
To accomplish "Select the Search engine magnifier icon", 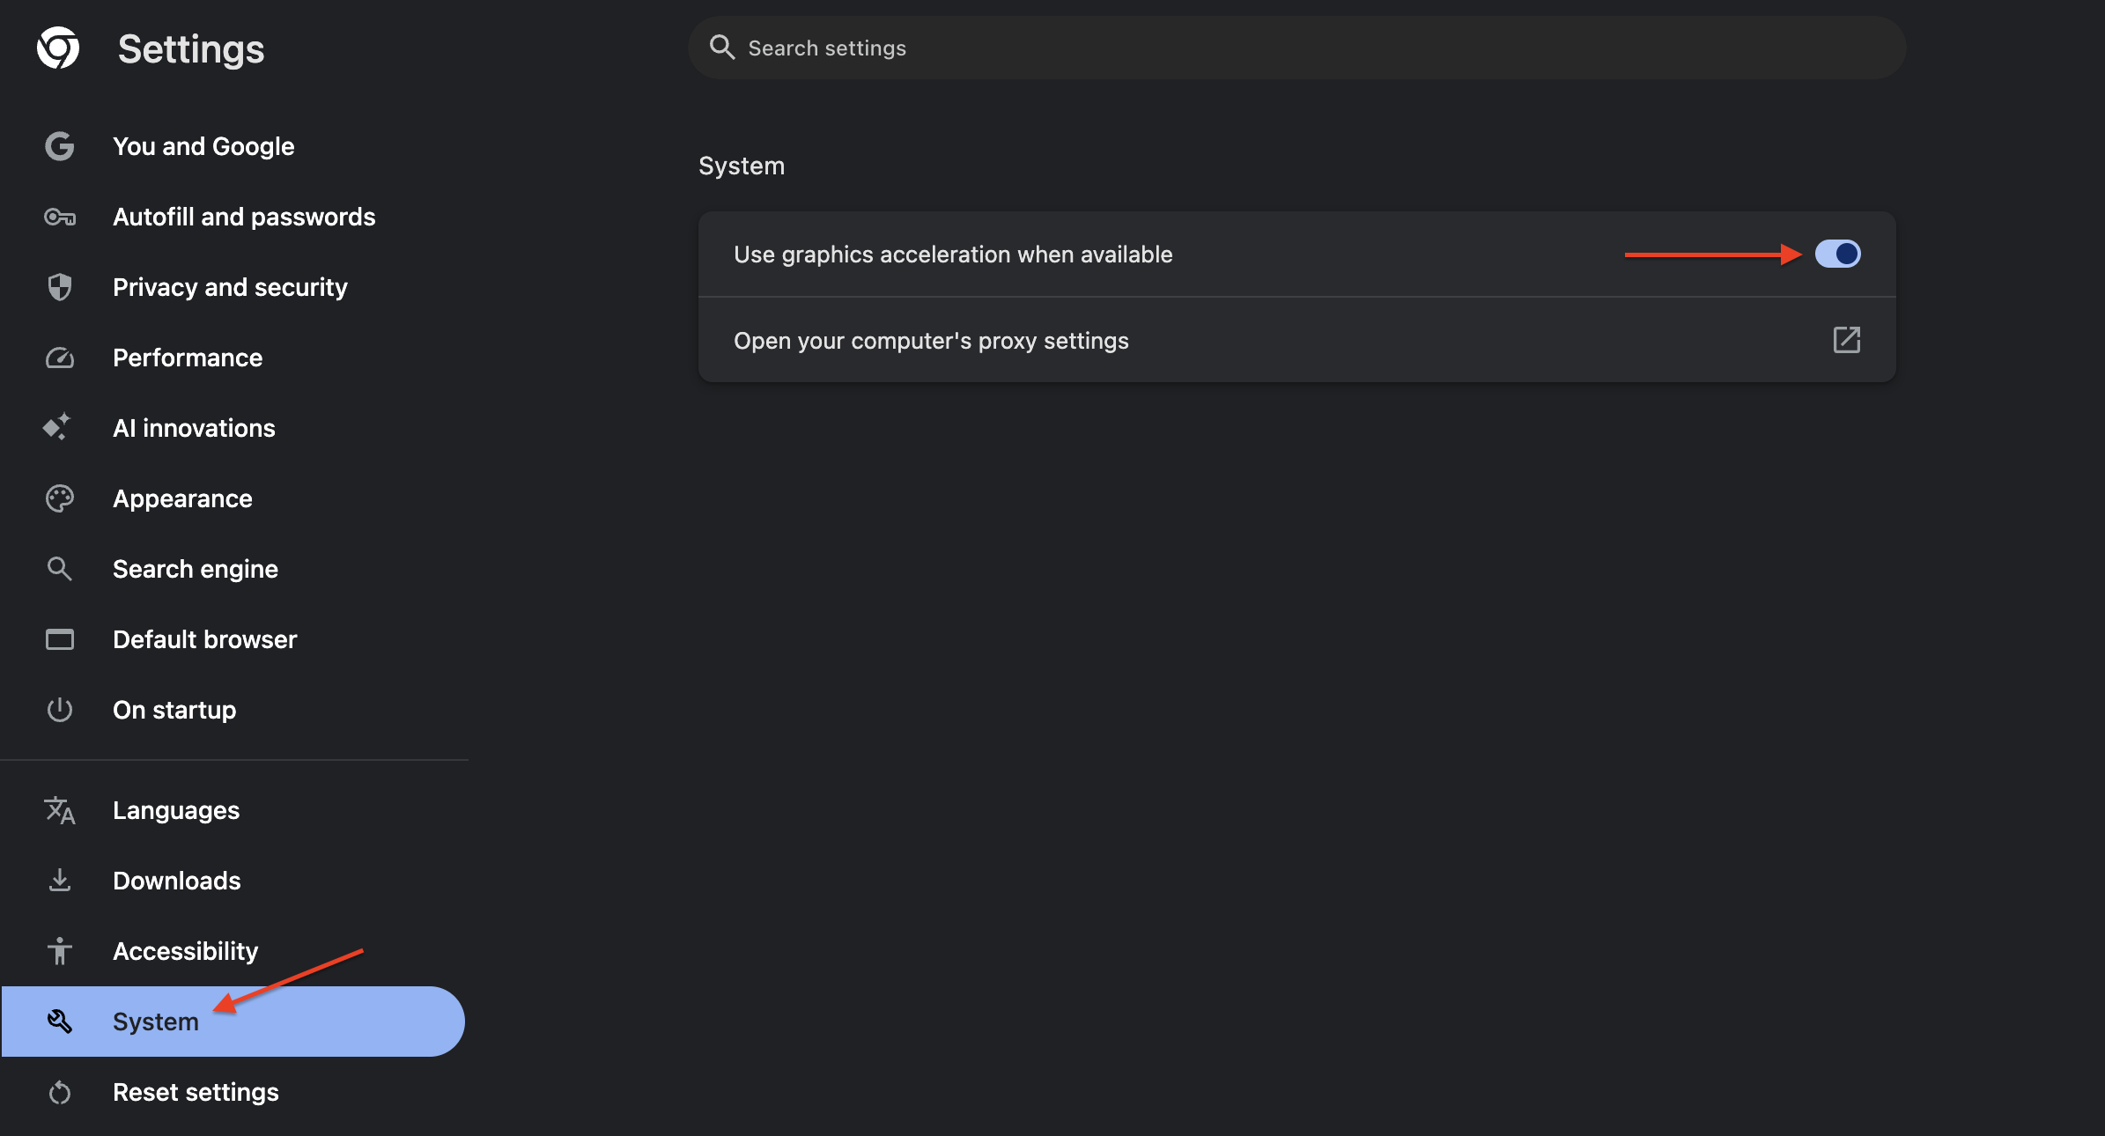I will click(59, 569).
